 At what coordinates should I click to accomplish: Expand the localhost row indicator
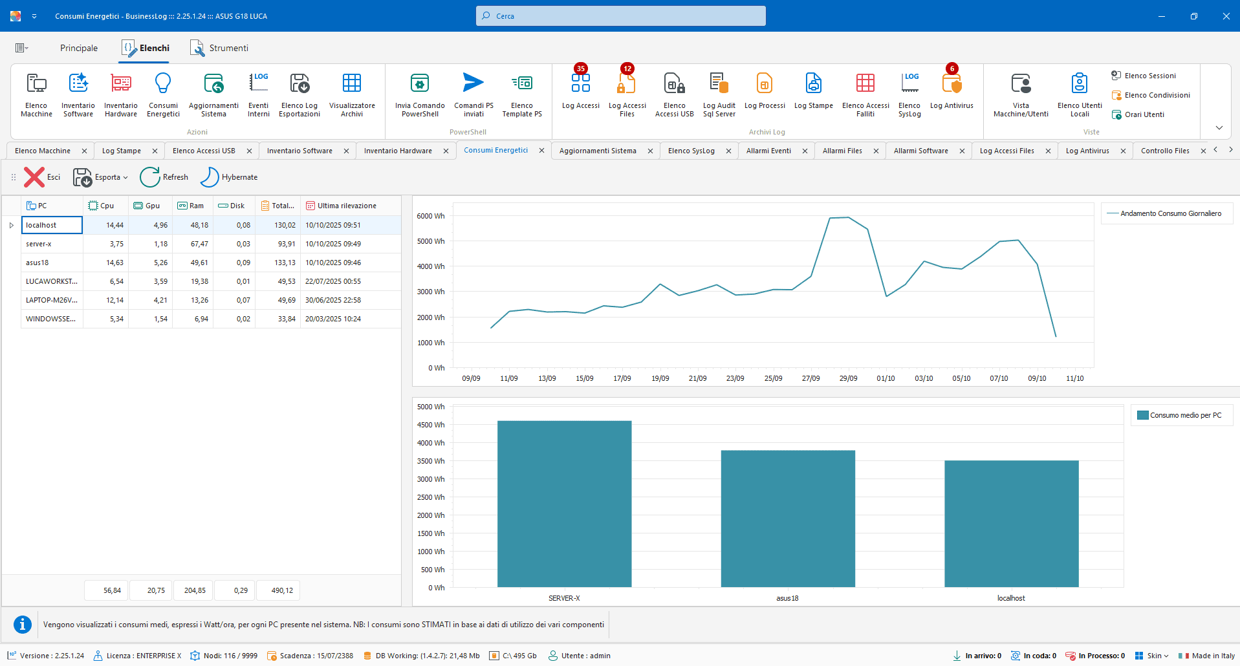coord(12,225)
